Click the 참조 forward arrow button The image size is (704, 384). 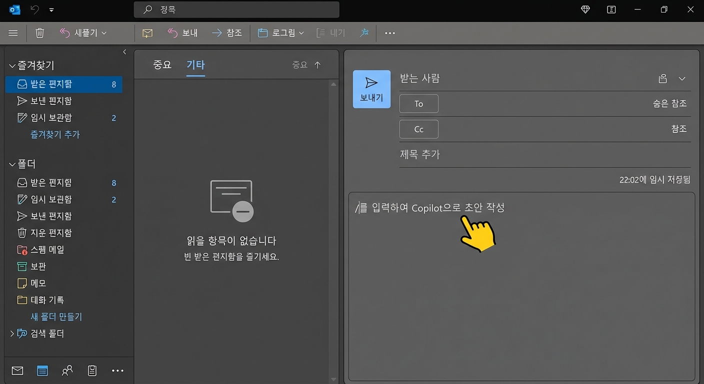click(226, 33)
